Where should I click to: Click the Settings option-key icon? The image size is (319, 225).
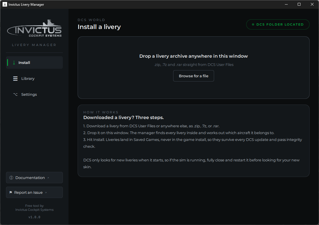15,94
